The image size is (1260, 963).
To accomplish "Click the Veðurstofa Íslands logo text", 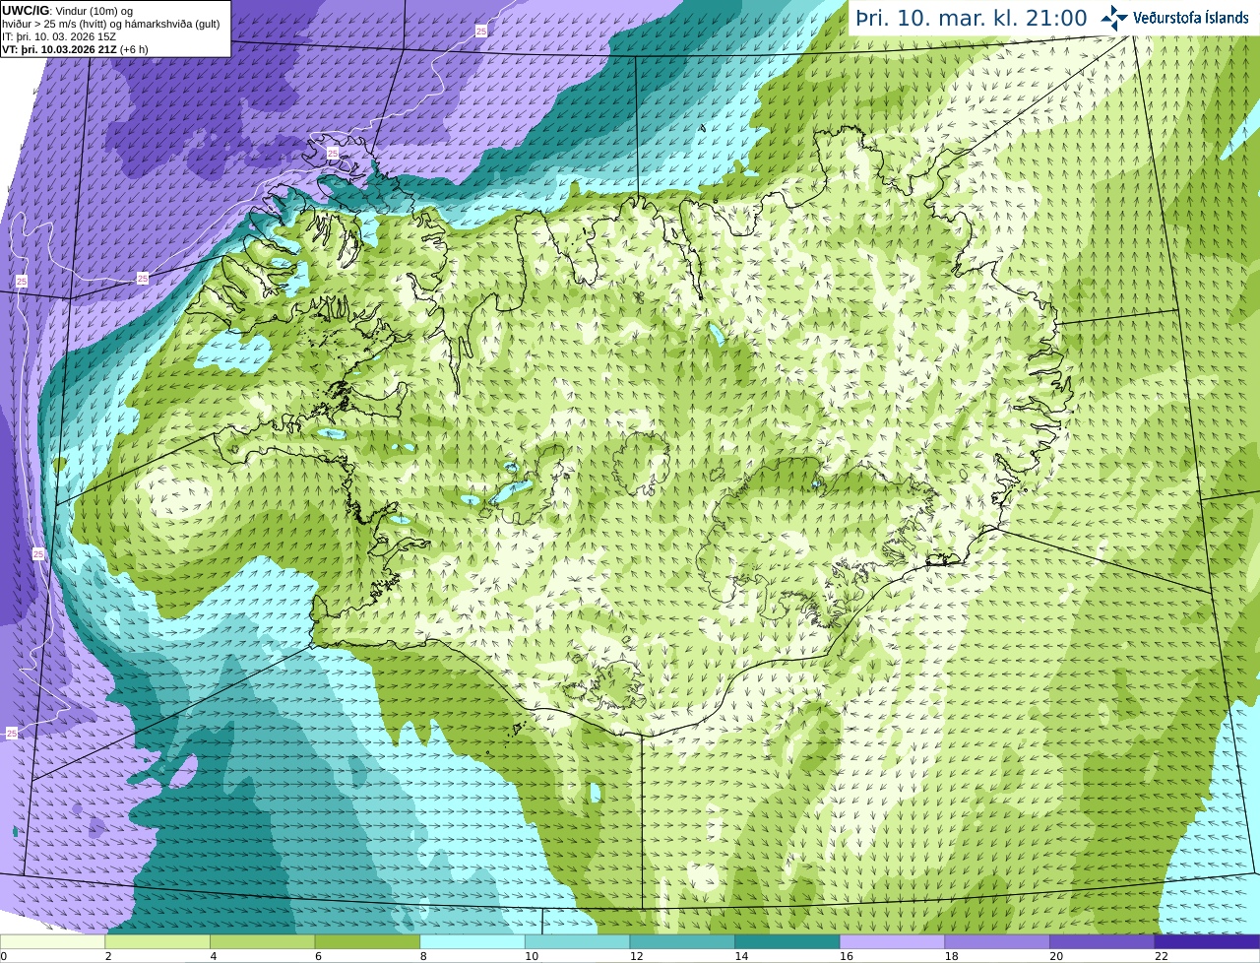I will pos(1191,18).
